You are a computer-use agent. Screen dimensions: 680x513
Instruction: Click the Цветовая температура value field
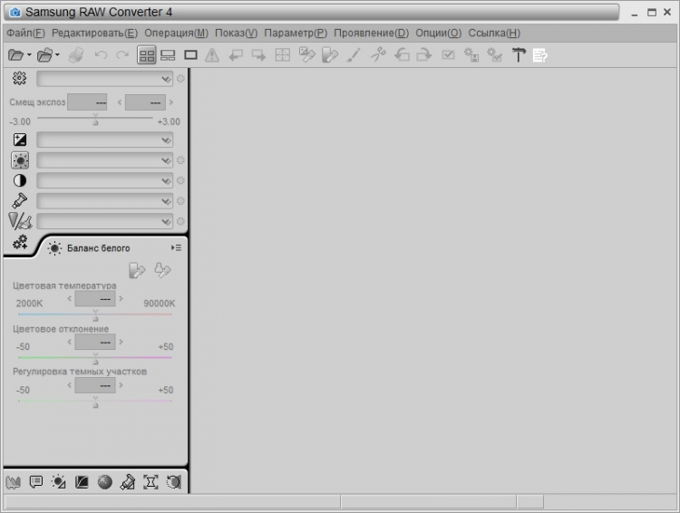95,299
